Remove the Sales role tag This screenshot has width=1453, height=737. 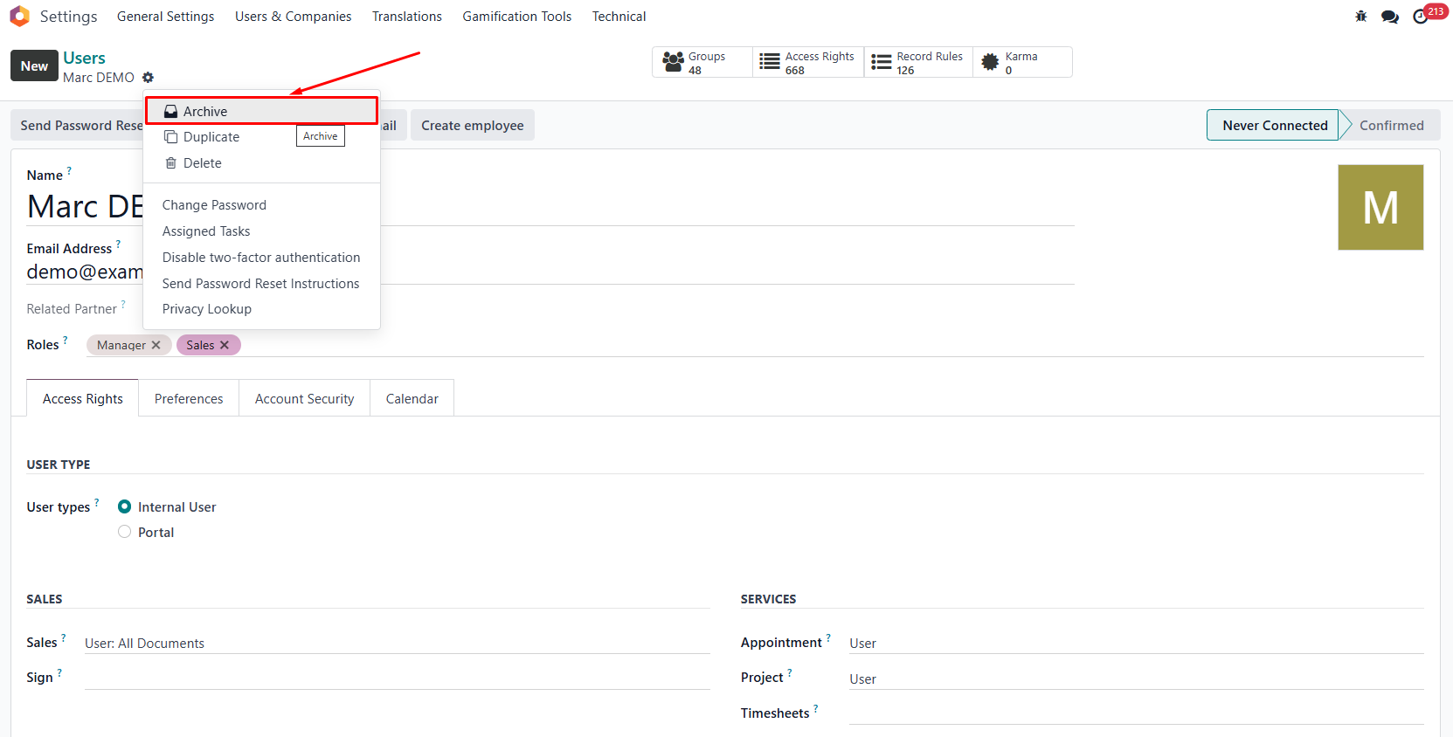225,345
